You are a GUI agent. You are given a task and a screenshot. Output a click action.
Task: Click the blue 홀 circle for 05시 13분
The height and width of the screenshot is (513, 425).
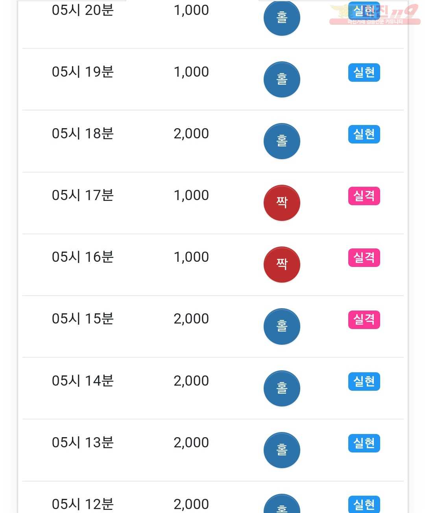(282, 450)
